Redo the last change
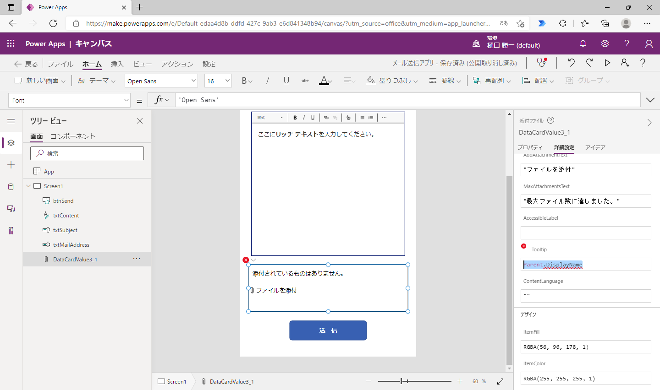This screenshot has height=390, width=660. 589,63
